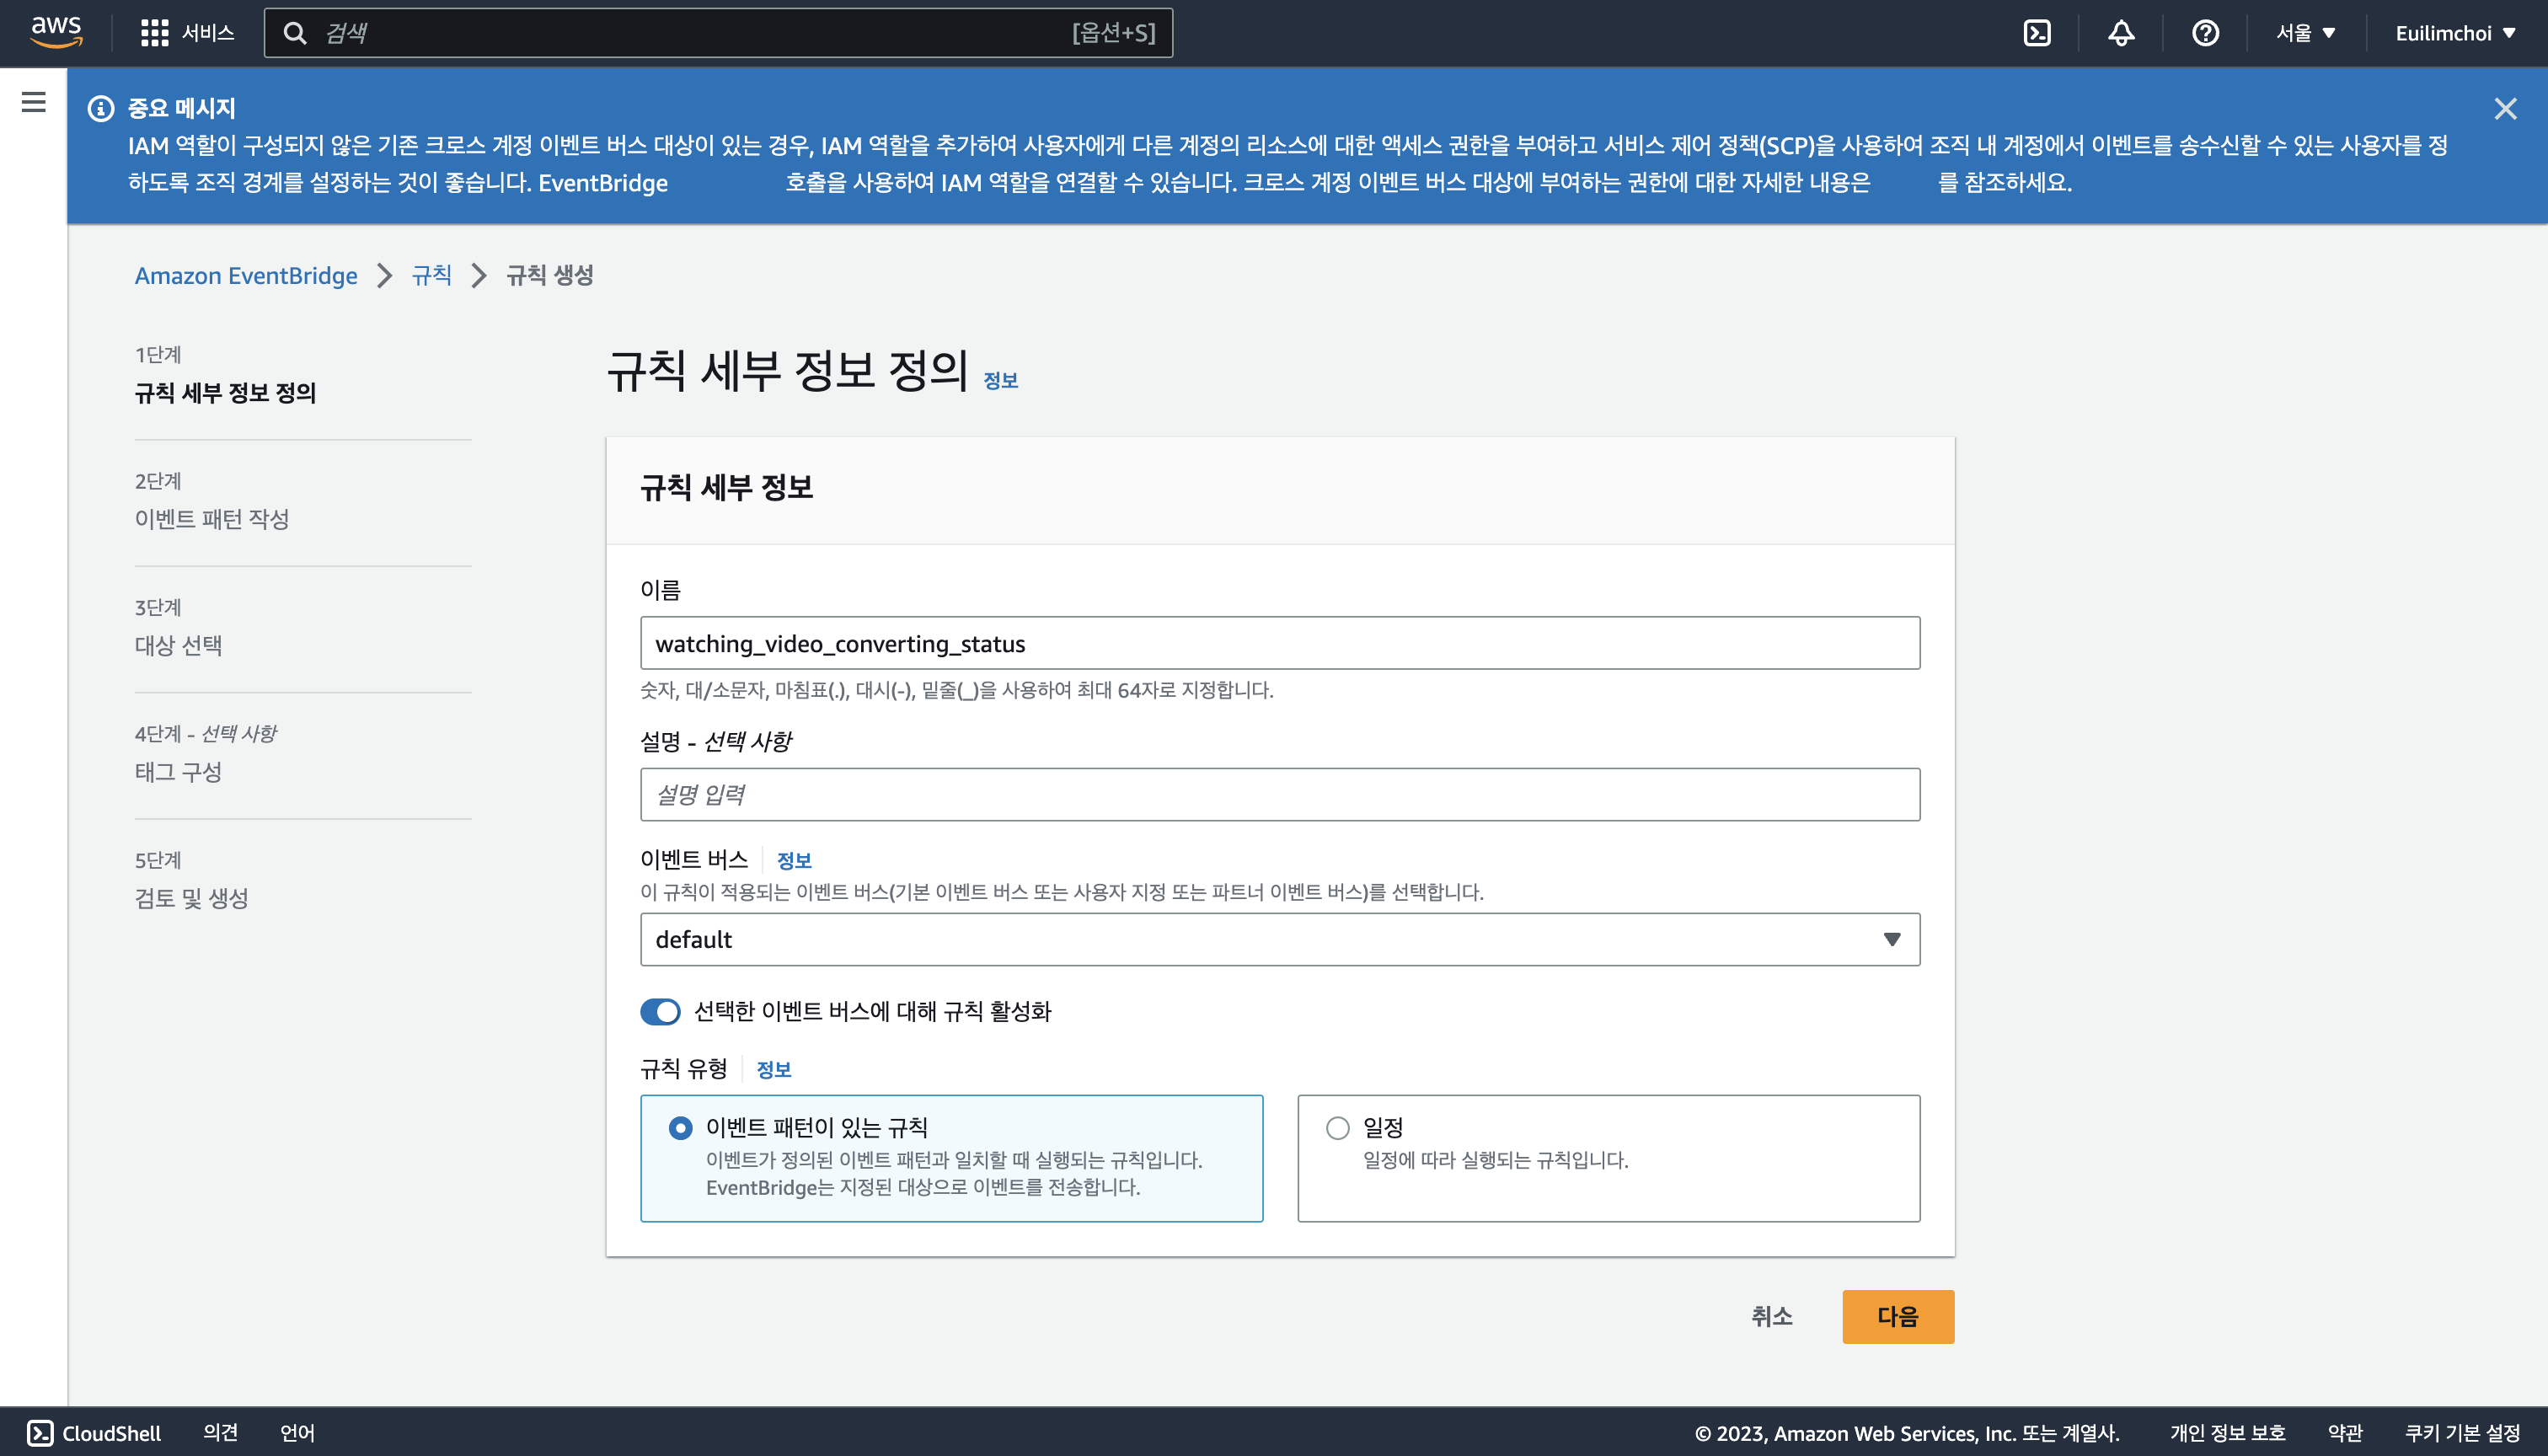Click the info icon beside the important message title
The width and height of the screenshot is (2548, 1456).
point(101,108)
